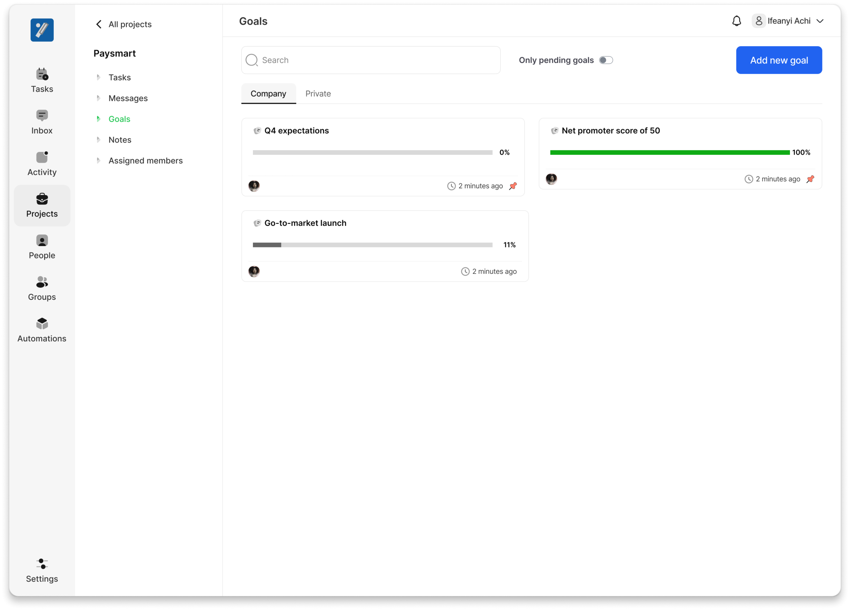Click Go-to-market launch progress bar

click(372, 245)
